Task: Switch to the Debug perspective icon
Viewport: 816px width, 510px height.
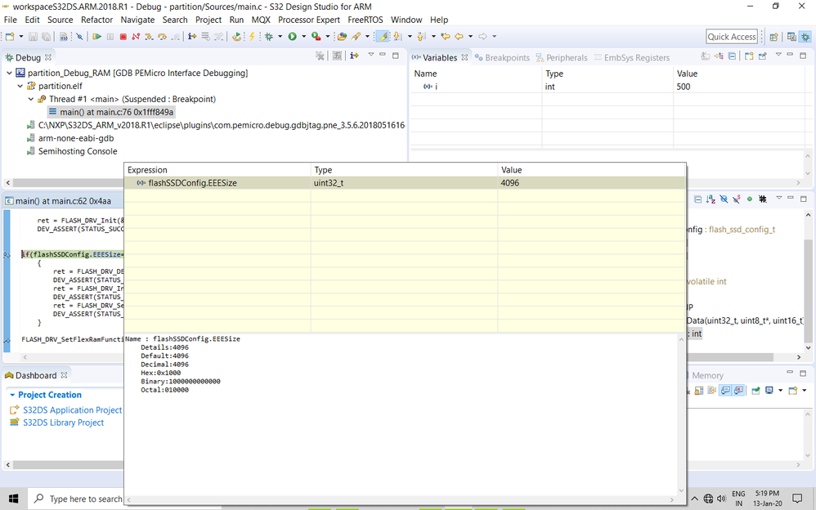Action: click(805, 37)
